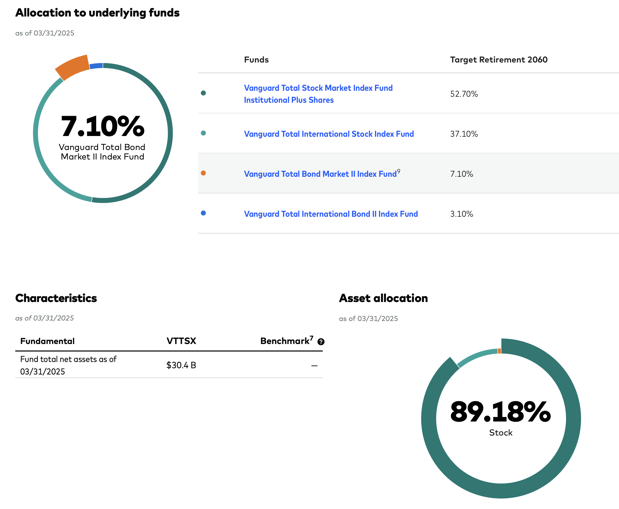Click the Benchmark help question-mark icon
Screen dimensions: 619x509
321,341
